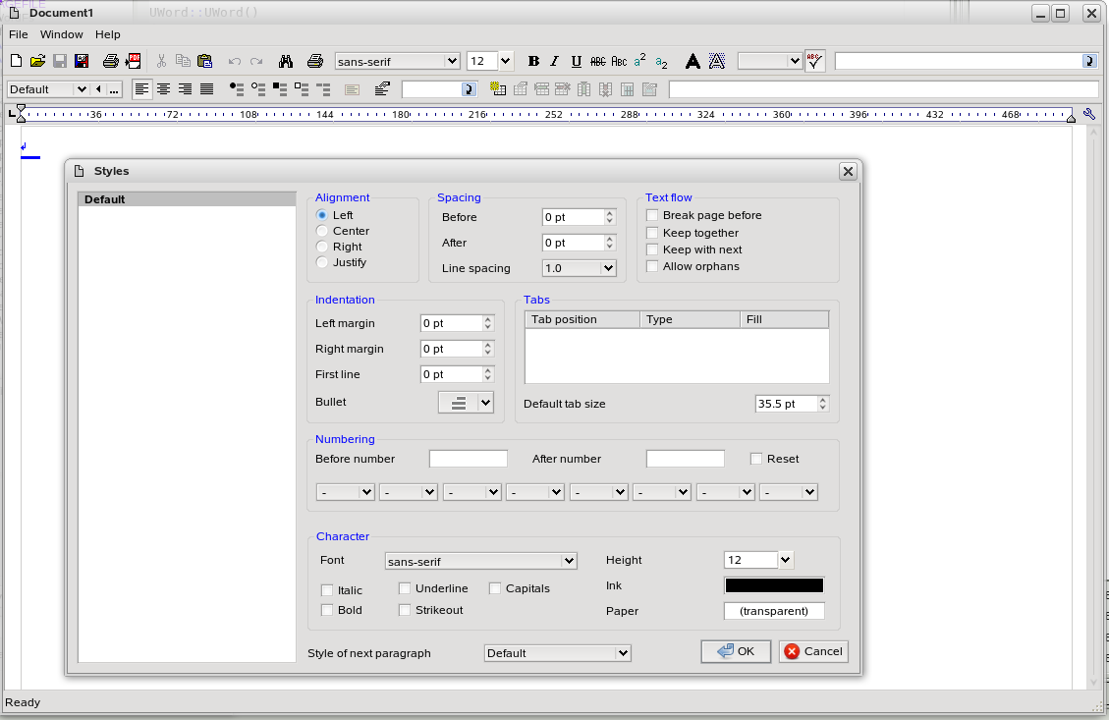Click the Before number input field
The height and width of the screenshot is (720, 1109).
[468, 459]
